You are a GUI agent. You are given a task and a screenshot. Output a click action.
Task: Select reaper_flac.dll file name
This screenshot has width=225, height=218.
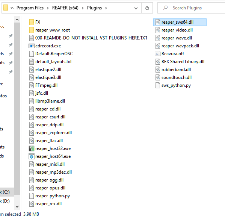point(49,141)
